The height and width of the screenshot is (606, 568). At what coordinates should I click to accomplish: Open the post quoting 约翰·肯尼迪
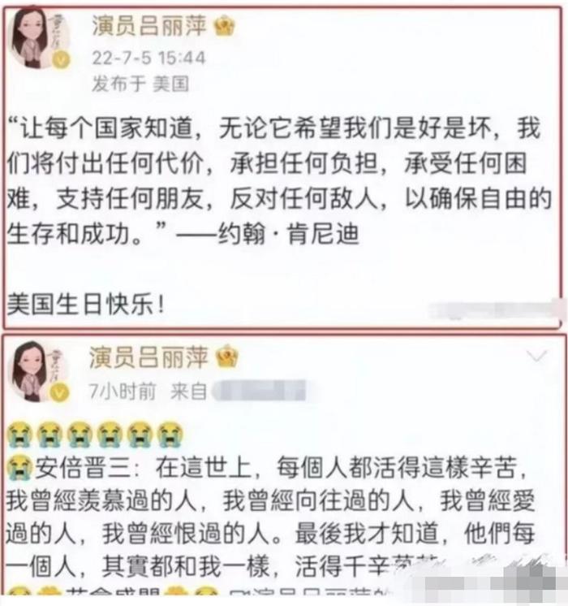[278, 181]
